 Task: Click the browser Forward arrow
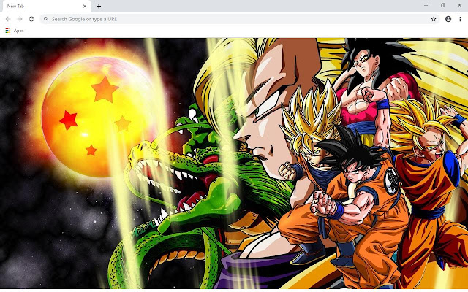click(x=20, y=19)
